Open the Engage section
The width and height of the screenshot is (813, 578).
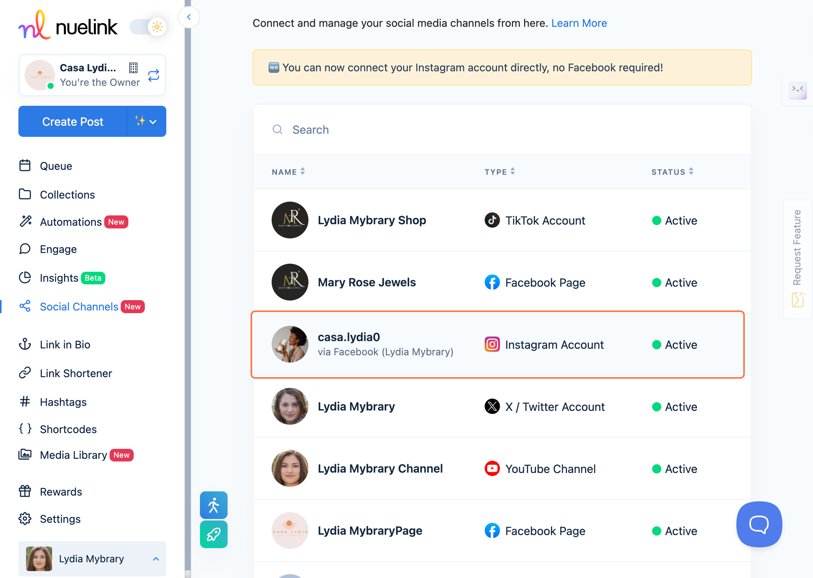click(58, 249)
